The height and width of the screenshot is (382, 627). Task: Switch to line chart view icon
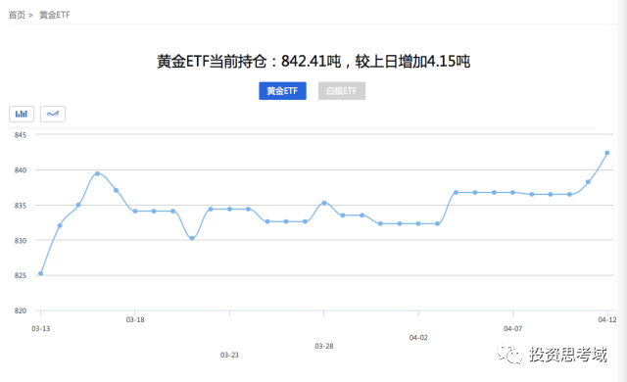53,114
